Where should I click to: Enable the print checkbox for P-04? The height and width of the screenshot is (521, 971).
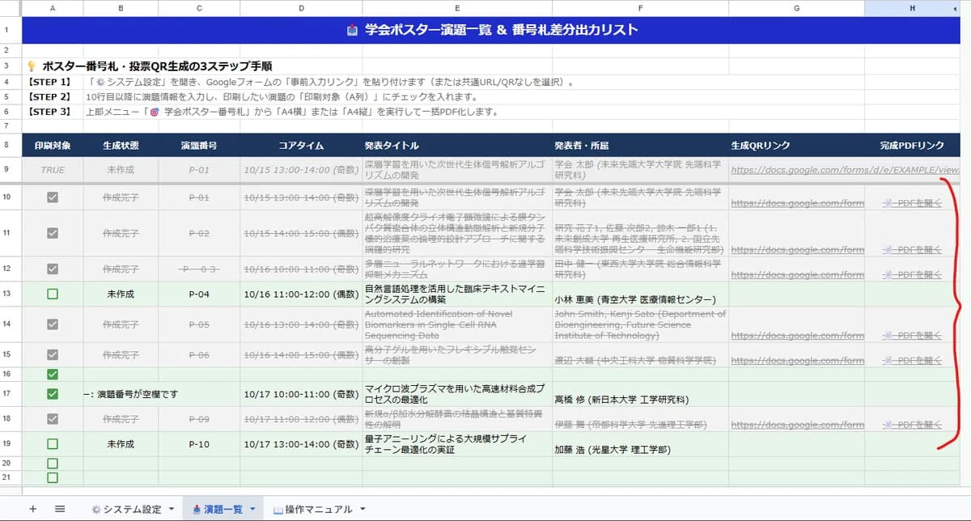pos(53,294)
